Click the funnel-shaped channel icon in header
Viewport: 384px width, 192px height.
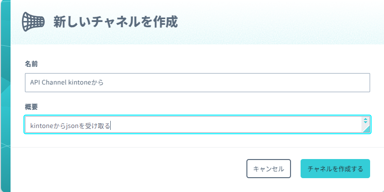click(x=33, y=21)
